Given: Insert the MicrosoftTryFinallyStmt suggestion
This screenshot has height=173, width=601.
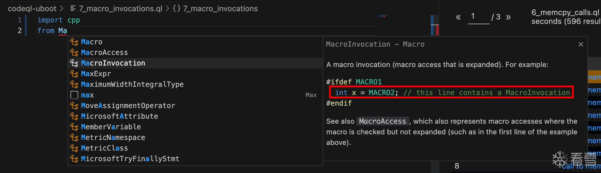Looking at the screenshot, I should point(130,159).
